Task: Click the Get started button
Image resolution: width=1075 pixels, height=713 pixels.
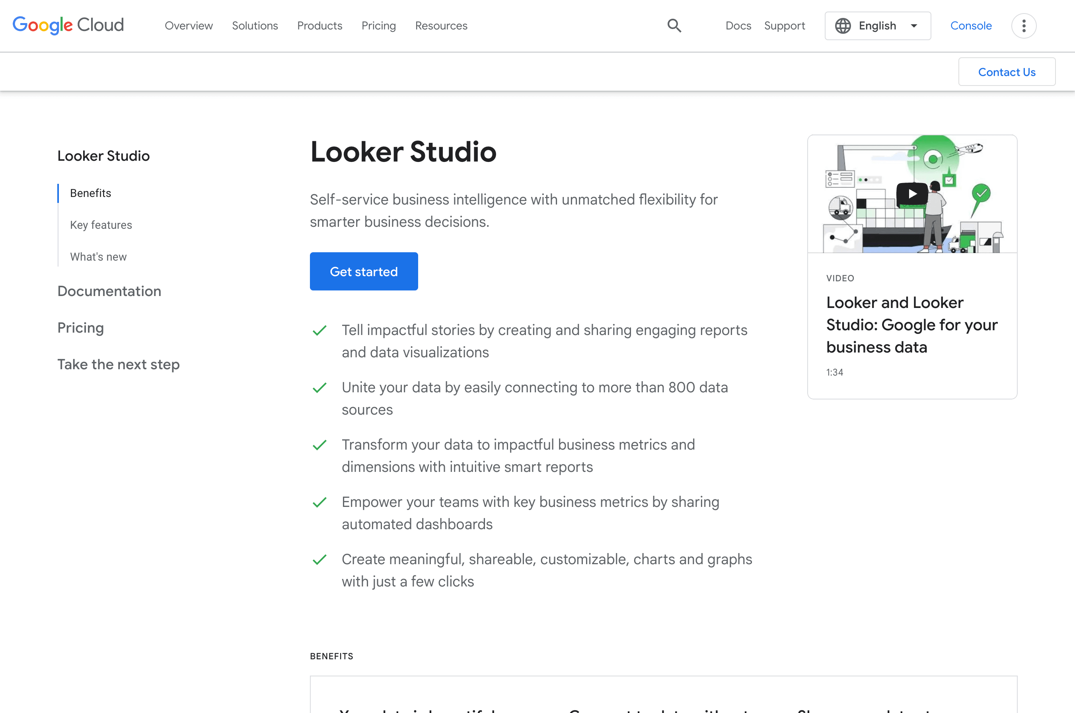Action: (x=364, y=271)
